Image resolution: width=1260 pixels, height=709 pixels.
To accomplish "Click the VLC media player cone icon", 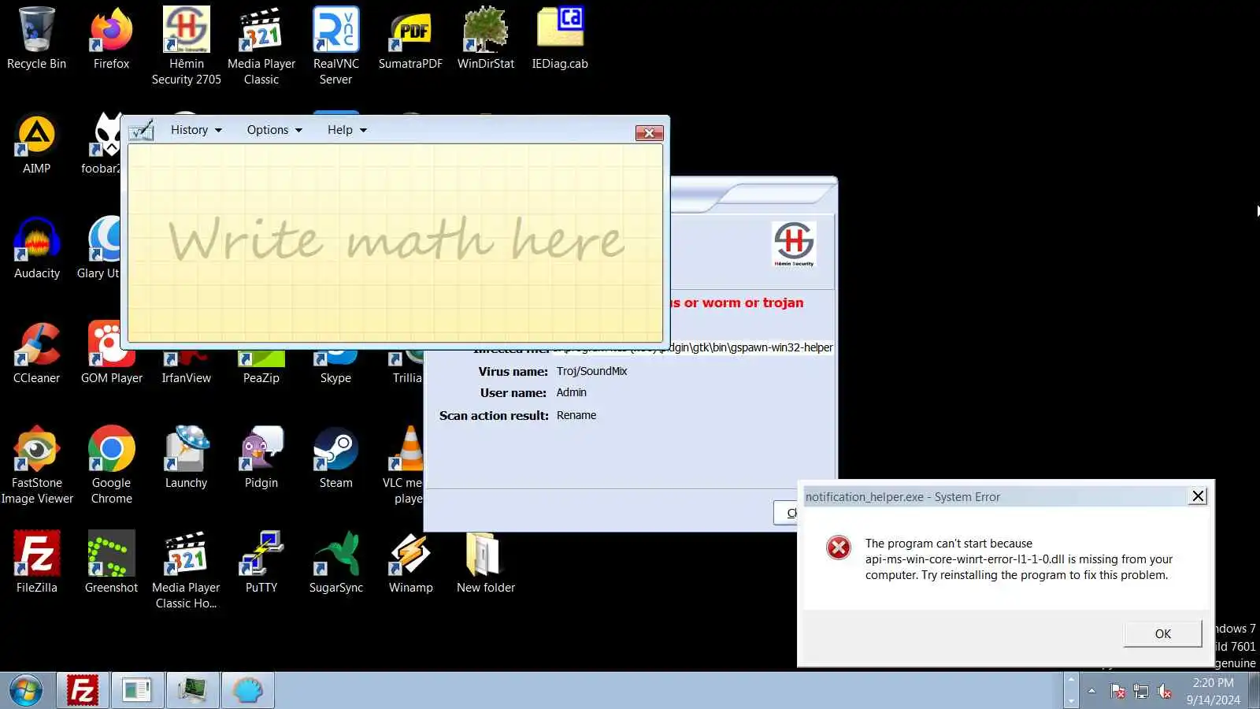I will click(x=406, y=449).
